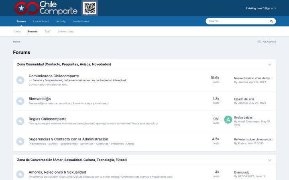Open latest topic Enamorado
The height and width of the screenshot is (180, 289).
point(242,172)
